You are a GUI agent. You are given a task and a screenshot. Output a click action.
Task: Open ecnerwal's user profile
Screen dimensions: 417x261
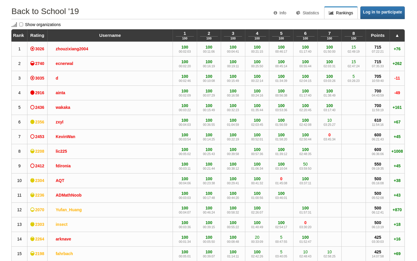click(65, 64)
